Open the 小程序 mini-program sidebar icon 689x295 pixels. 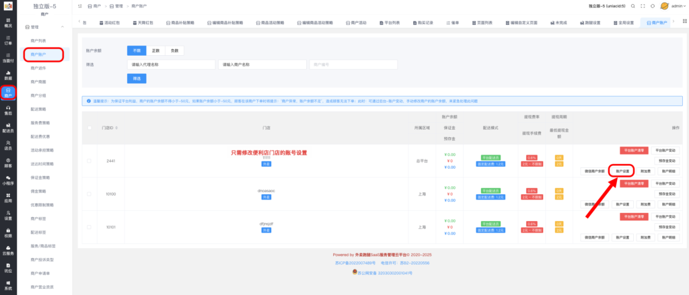[x=8, y=180]
